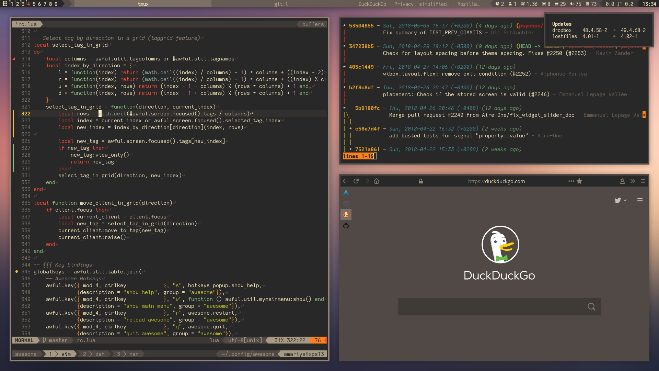Click commit hash 53504855 in git log
This screenshot has height=371, width=659.
click(361, 26)
